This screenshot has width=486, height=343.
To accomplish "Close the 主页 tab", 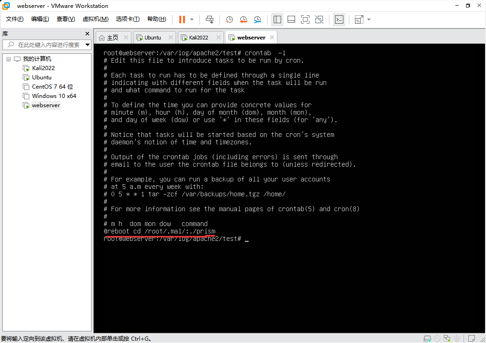I will click(126, 38).
